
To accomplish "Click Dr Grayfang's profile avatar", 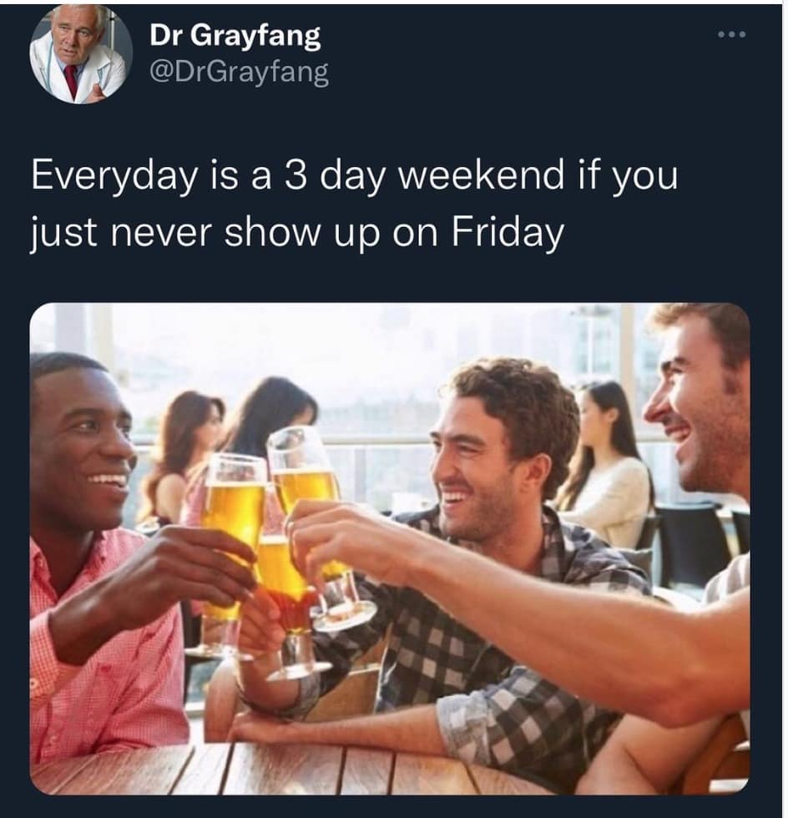I will 81,52.
